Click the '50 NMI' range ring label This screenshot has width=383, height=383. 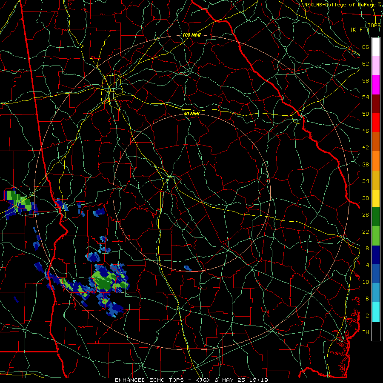tap(191, 114)
